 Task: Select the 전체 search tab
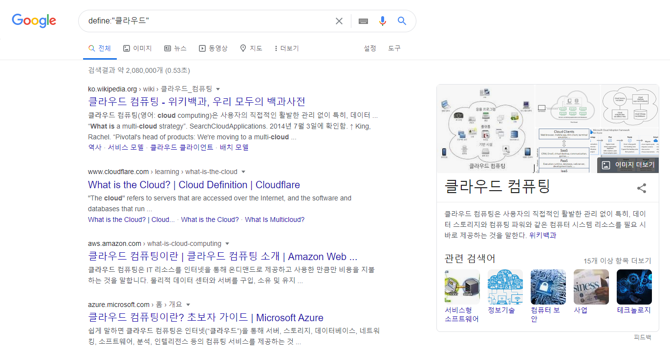100,48
